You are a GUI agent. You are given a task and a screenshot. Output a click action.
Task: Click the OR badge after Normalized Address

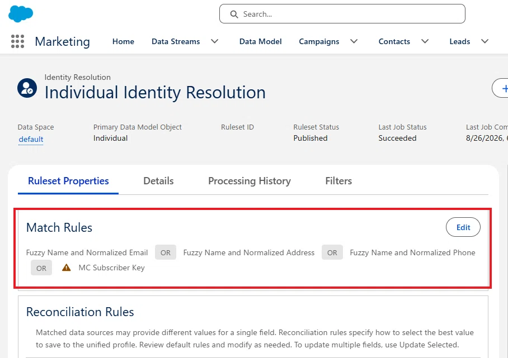pyautogui.click(x=332, y=252)
